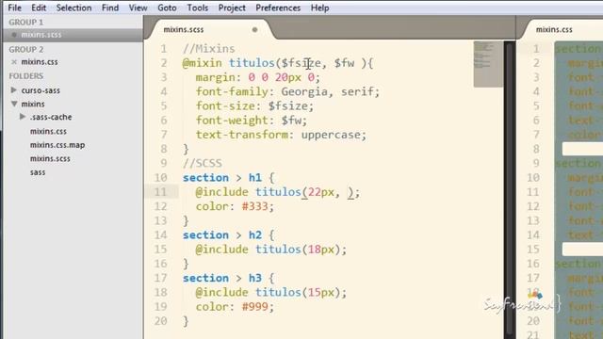This screenshot has height=339, width=603.
Task: Click line number 2 in the gutter
Action: [x=164, y=63]
